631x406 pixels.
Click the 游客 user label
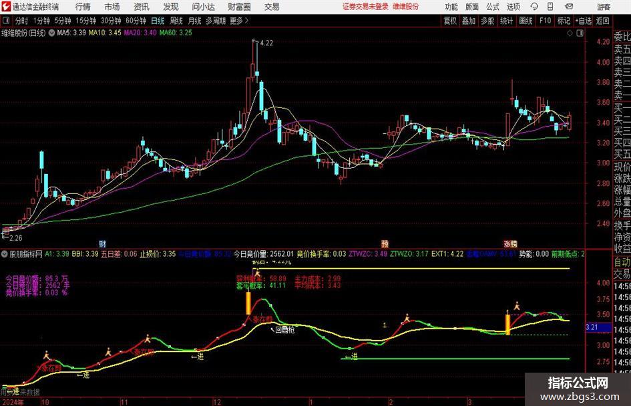604,7
